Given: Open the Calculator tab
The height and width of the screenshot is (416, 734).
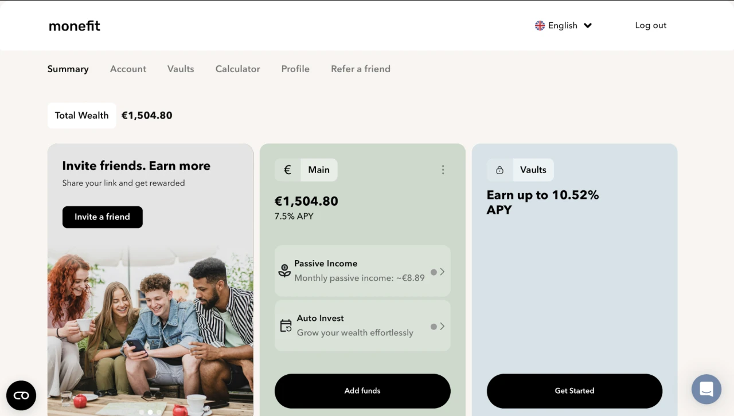Looking at the screenshot, I should tap(237, 69).
